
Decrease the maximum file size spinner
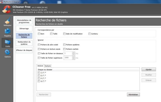[x=73, y=59]
